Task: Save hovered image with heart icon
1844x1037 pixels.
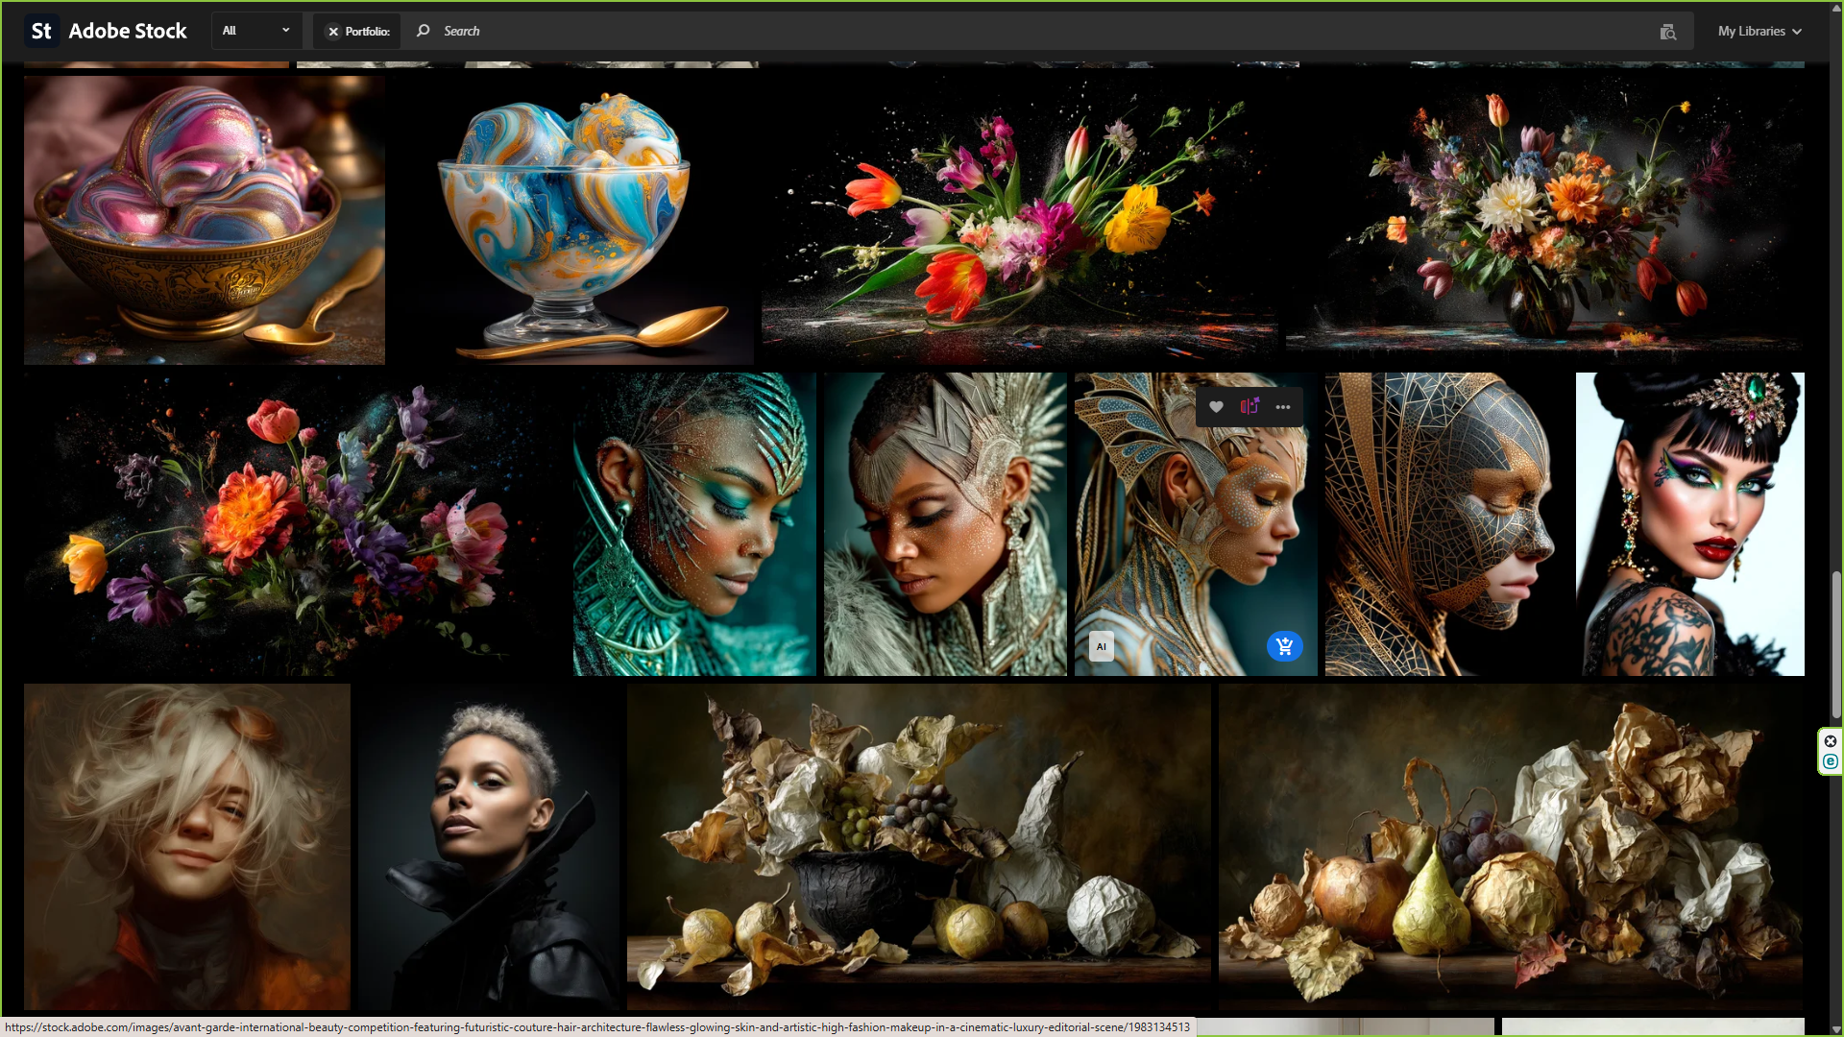Action: 1216,407
